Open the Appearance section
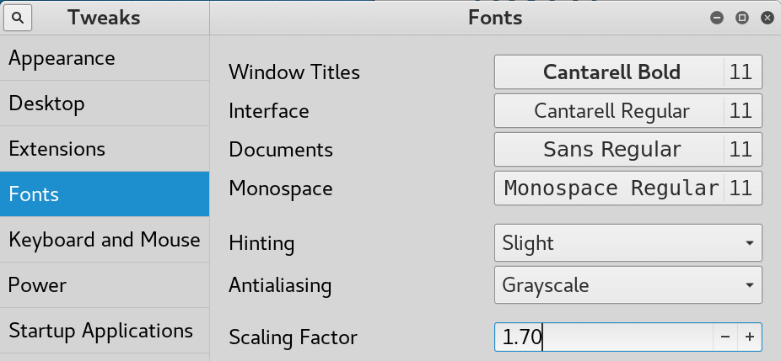The height and width of the screenshot is (361, 781). point(105,59)
